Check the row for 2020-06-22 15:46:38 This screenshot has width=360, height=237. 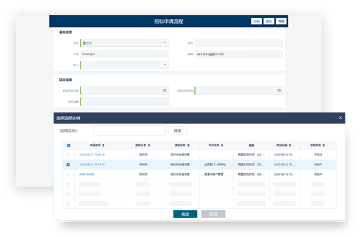68,155
